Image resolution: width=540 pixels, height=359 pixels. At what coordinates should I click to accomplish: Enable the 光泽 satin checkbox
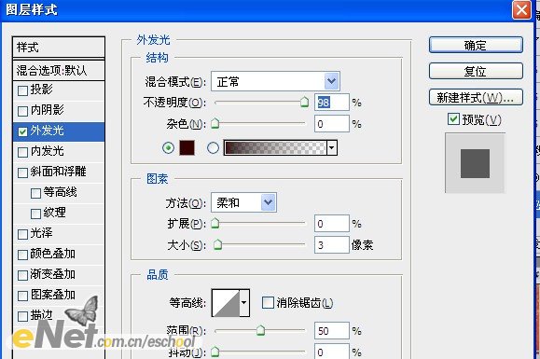tap(22, 234)
